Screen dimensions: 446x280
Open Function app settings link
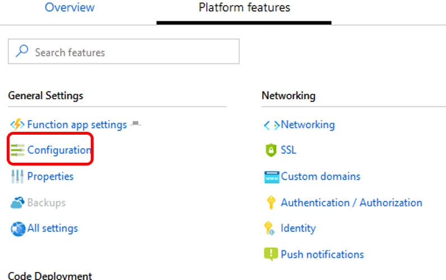[77, 125]
